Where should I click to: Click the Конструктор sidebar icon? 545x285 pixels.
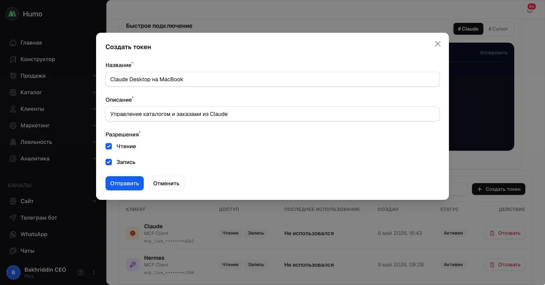[13, 59]
